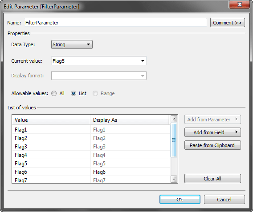
Task: Expand the Comment section
Action: [x=227, y=23]
